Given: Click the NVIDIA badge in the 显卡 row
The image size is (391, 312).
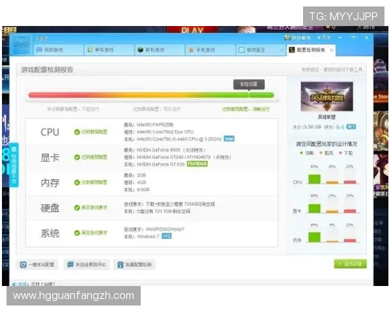Looking at the screenshot, I should (x=197, y=164).
